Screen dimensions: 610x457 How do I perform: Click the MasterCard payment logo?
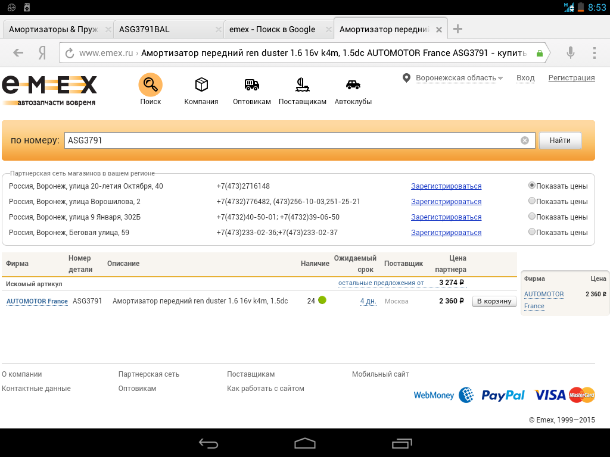click(x=582, y=395)
